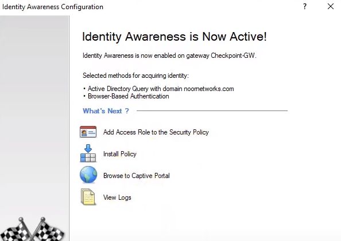The width and height of the screenshot is (341, 241).
Task: Click the Browser-Based Authentication bullet line
Action: click(126, 96)
